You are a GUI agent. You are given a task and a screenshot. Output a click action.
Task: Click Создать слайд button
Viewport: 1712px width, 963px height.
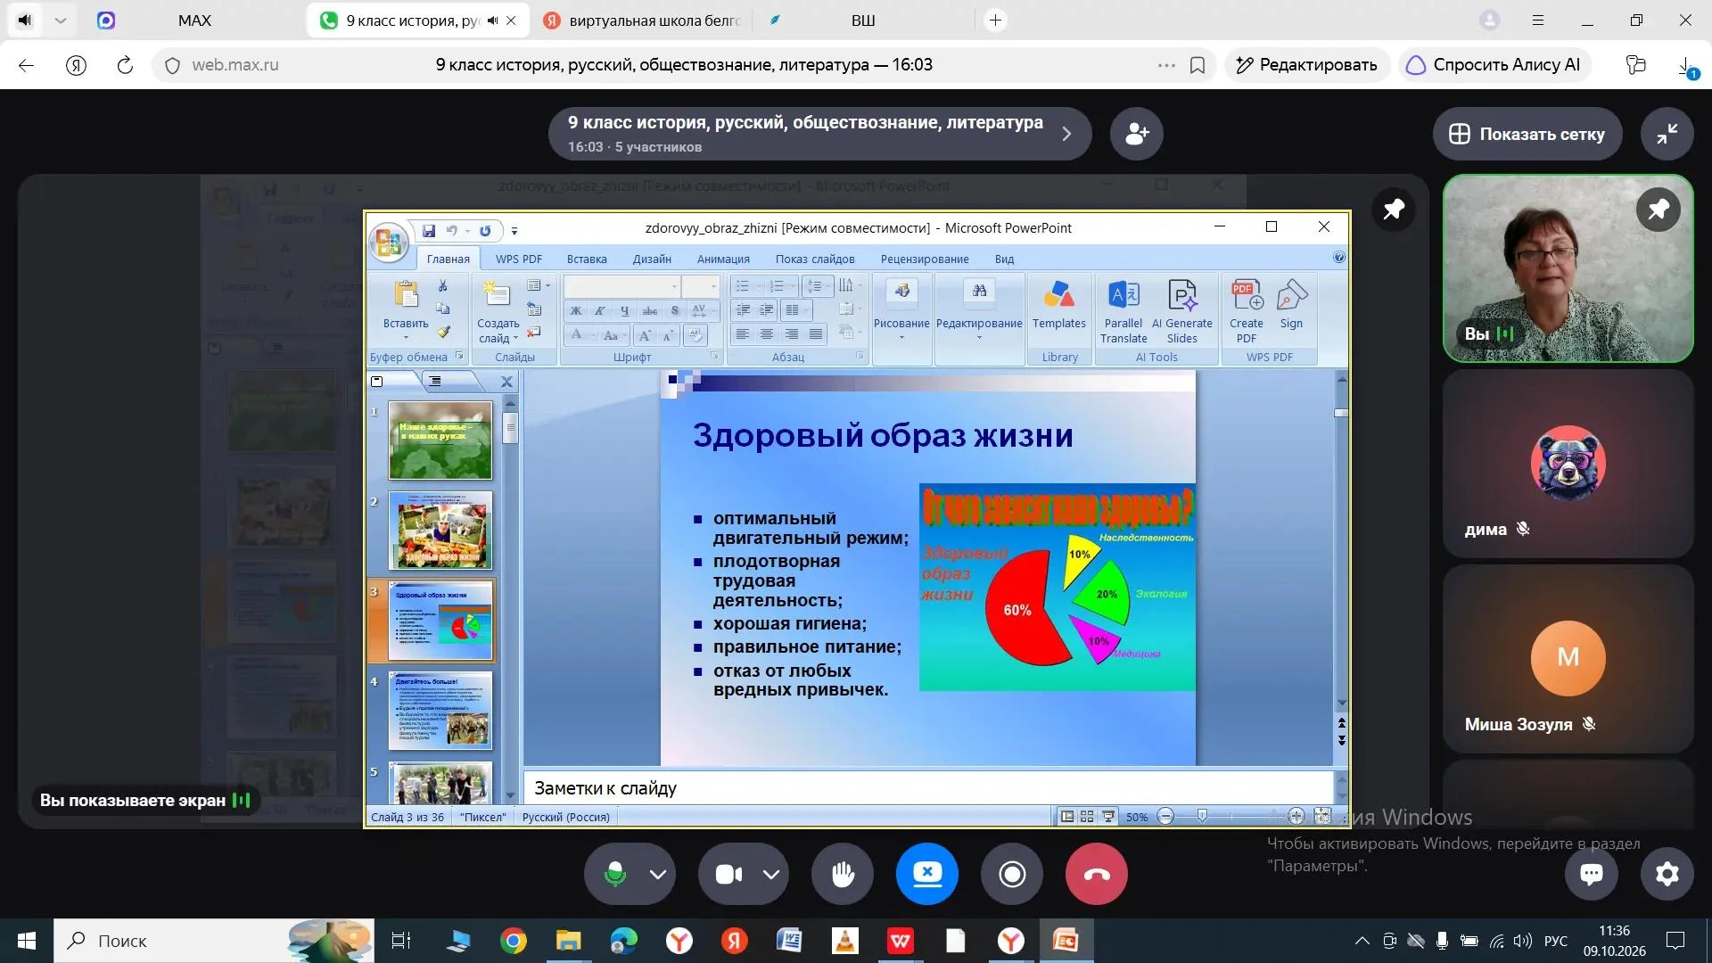click(x=498, y=312)
